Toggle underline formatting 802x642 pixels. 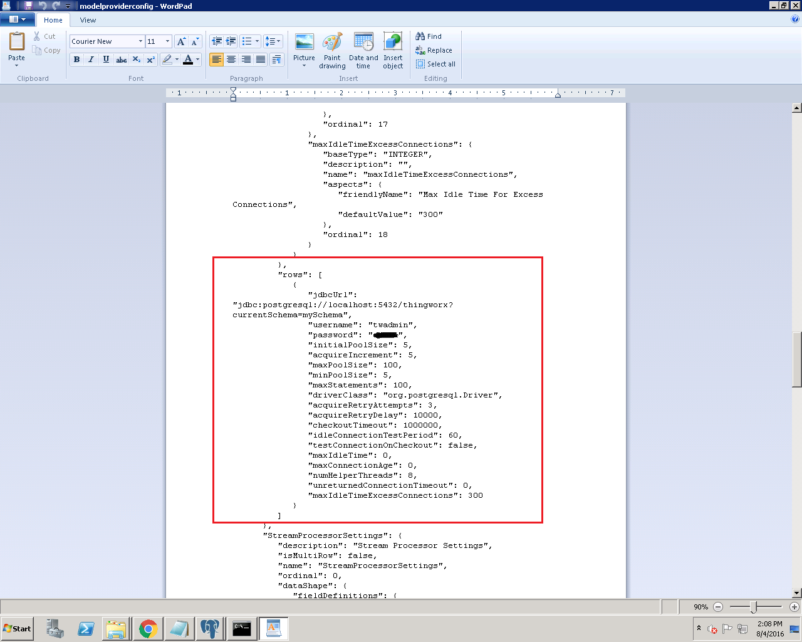tap(106, 60)
